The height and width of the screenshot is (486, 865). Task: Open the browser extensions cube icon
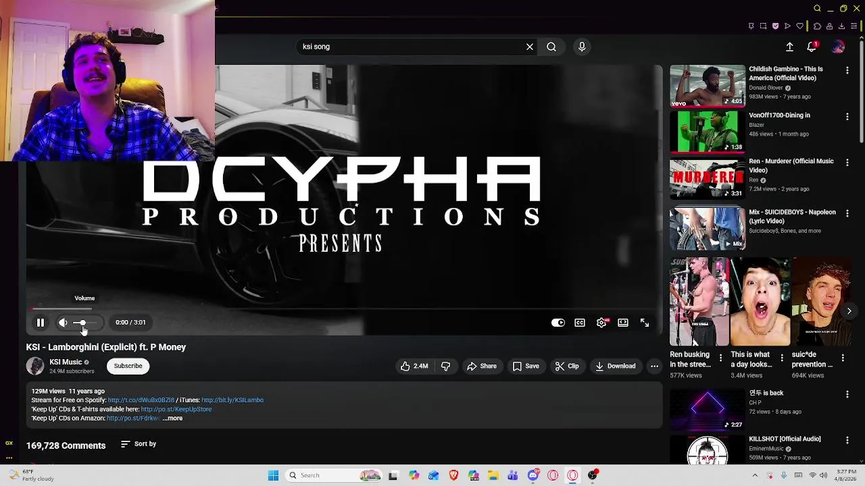click(817, 26)
